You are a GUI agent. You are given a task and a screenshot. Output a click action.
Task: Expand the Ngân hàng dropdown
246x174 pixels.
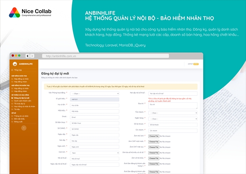tap(173, 119)
